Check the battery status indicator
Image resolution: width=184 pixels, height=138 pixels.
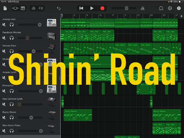pyautogui.click(x=181, y=2)
